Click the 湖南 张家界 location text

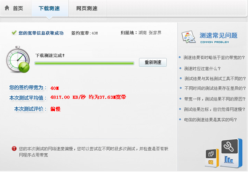(x=150, y=33)
